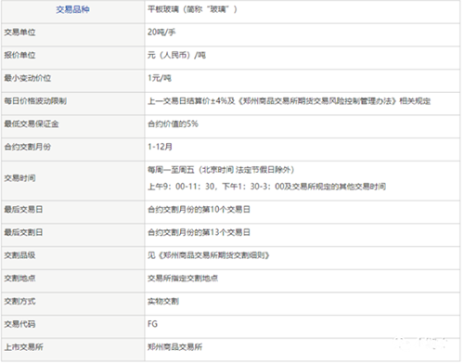
Task: Select the 合约交割月份的第10个交易日 value
Action: click(x=199, y=210)
